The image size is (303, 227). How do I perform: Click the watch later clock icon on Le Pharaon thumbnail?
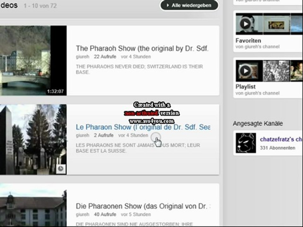[x=61, y=169]
